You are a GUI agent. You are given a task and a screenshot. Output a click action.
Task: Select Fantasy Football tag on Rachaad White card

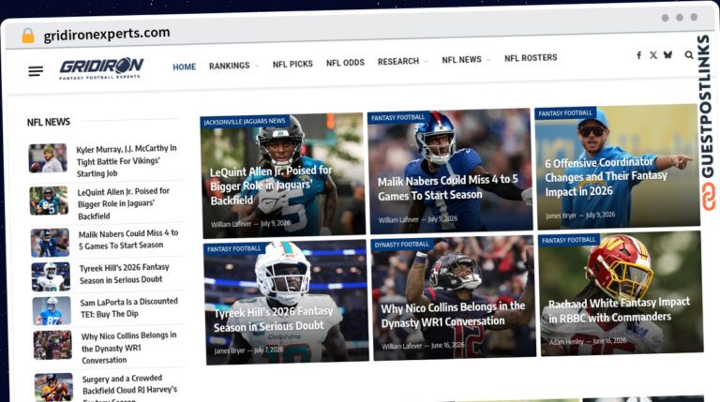[568, 240]
